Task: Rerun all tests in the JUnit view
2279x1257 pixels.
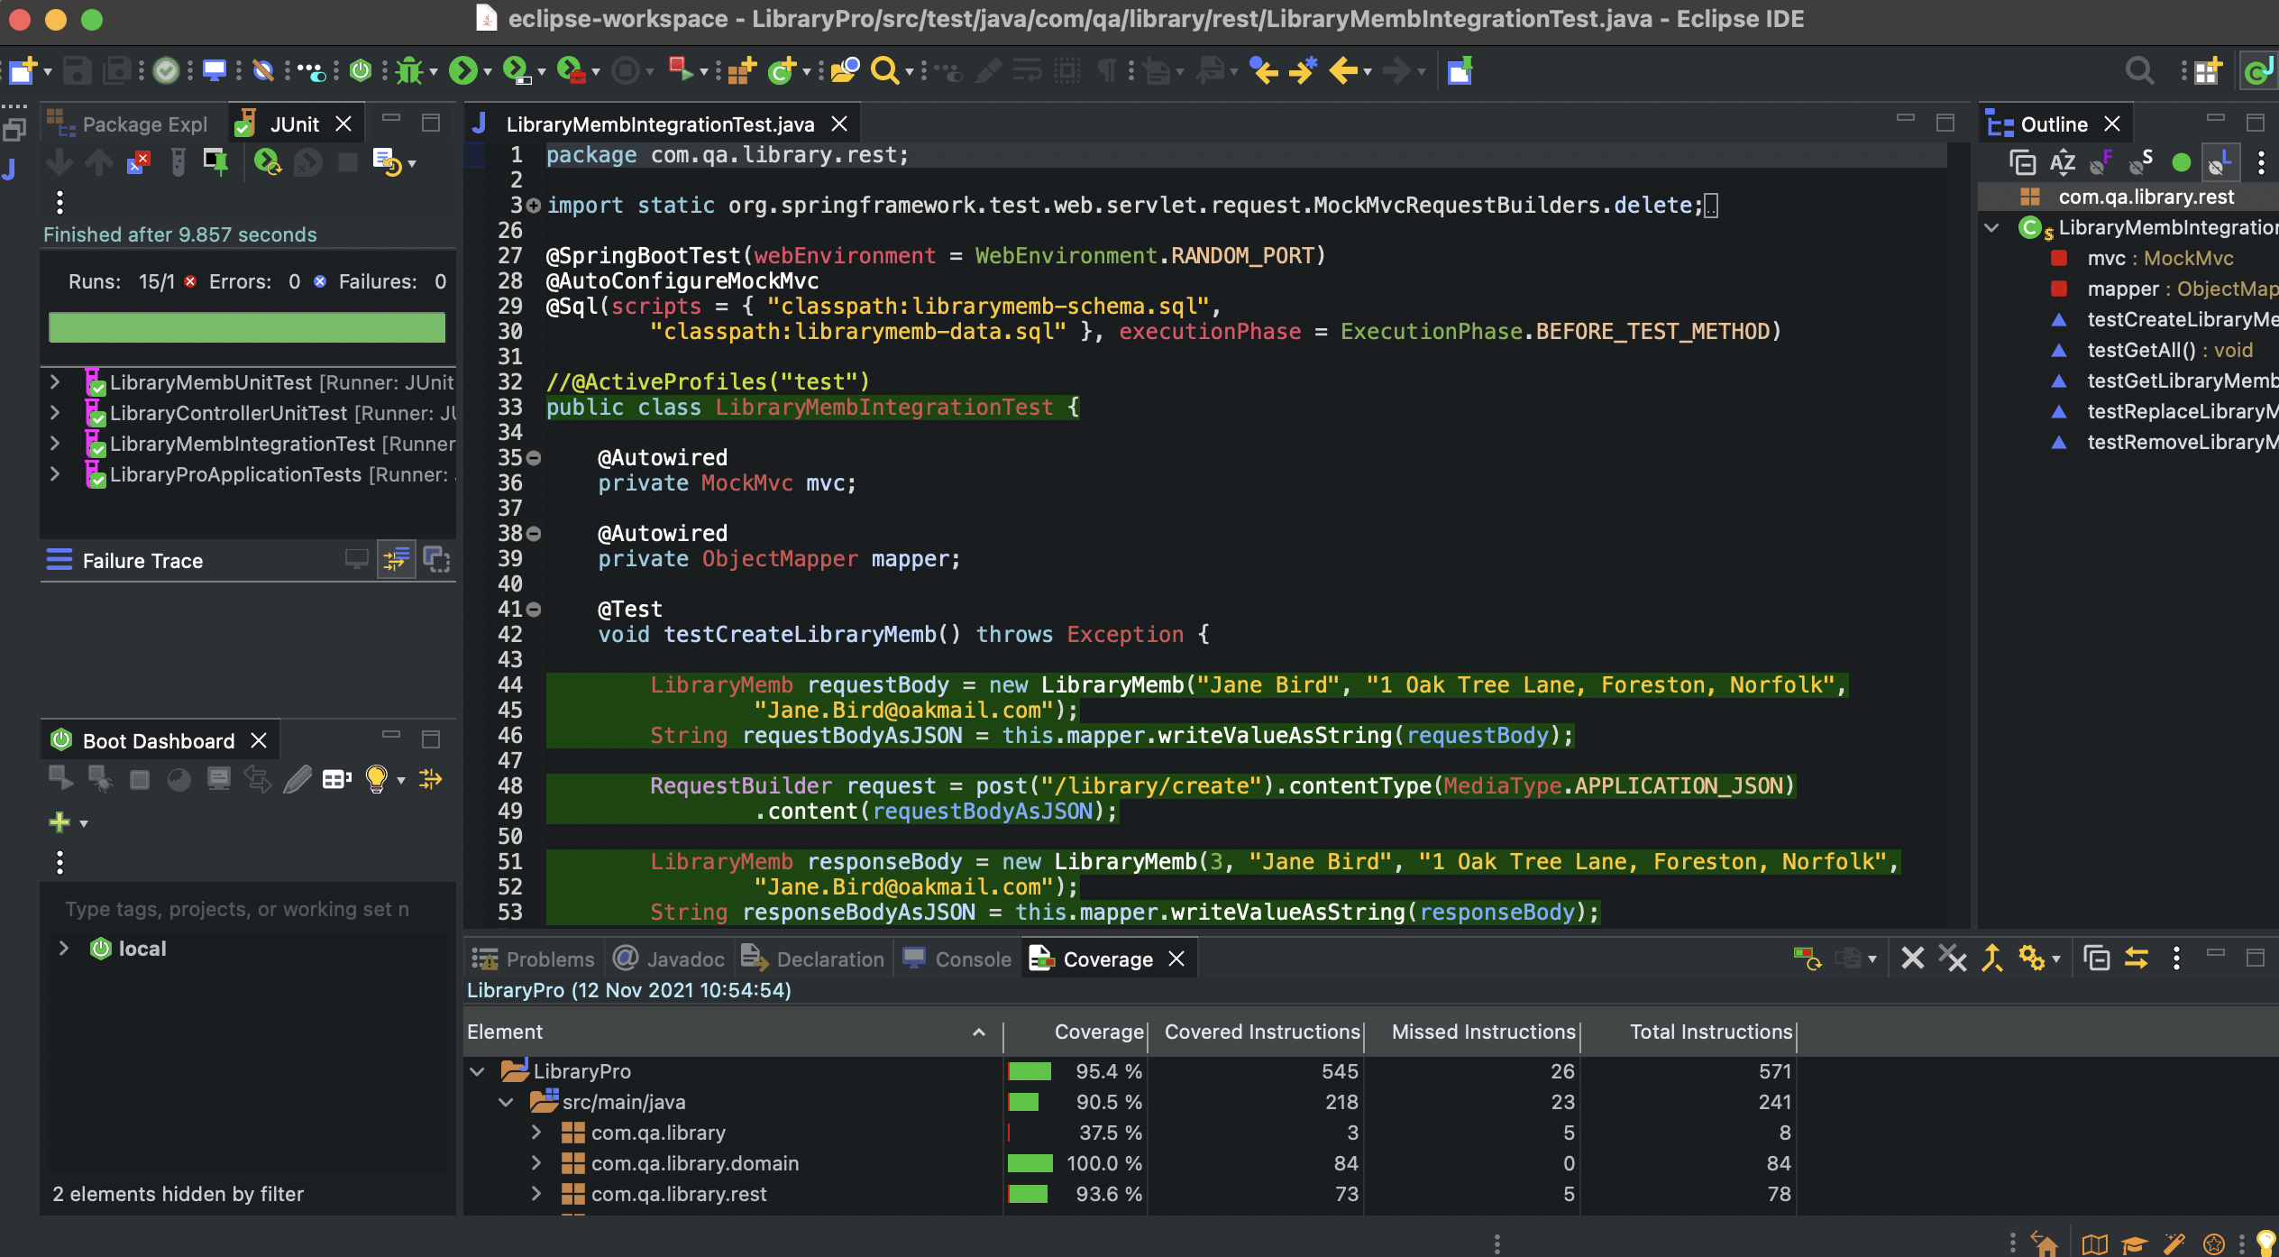Action: click(269, 163)
